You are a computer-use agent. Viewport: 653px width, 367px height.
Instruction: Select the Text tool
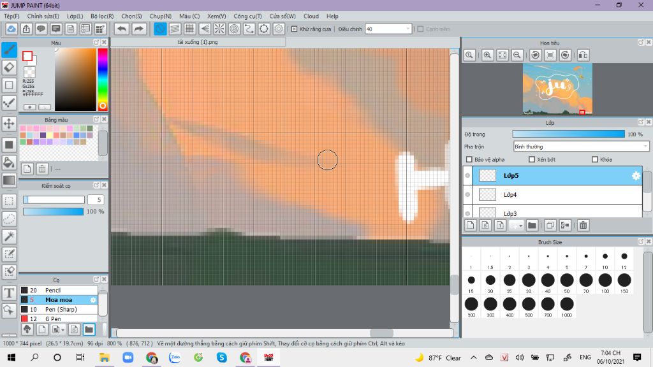(x=9, y=292)
